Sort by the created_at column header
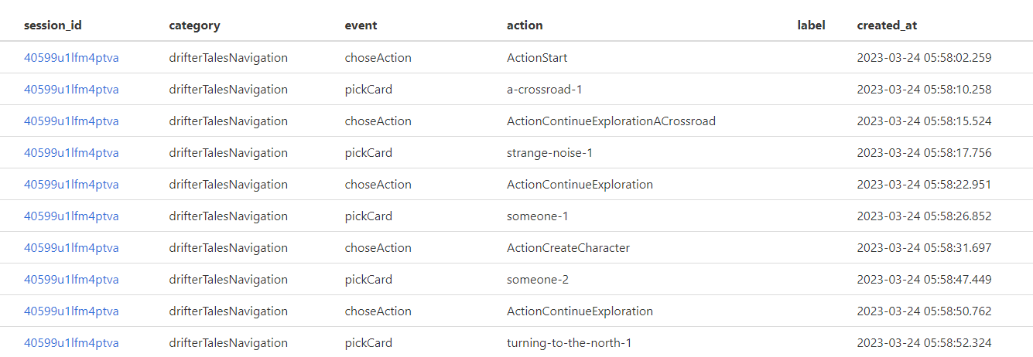Viewport: 1033px width, 357px height. [x=887, y=25]
